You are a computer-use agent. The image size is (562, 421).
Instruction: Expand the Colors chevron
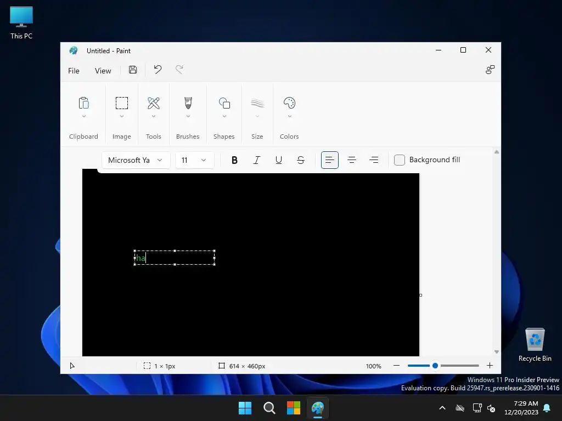(x=290, y=116)
